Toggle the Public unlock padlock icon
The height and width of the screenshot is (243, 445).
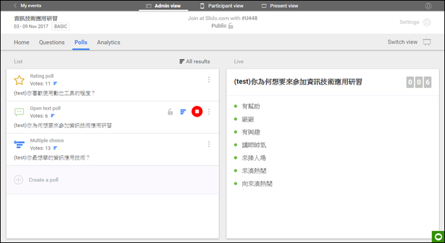[230, 26]
